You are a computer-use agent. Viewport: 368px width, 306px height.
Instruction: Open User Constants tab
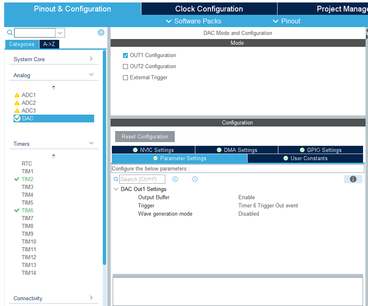coord(305,158)
